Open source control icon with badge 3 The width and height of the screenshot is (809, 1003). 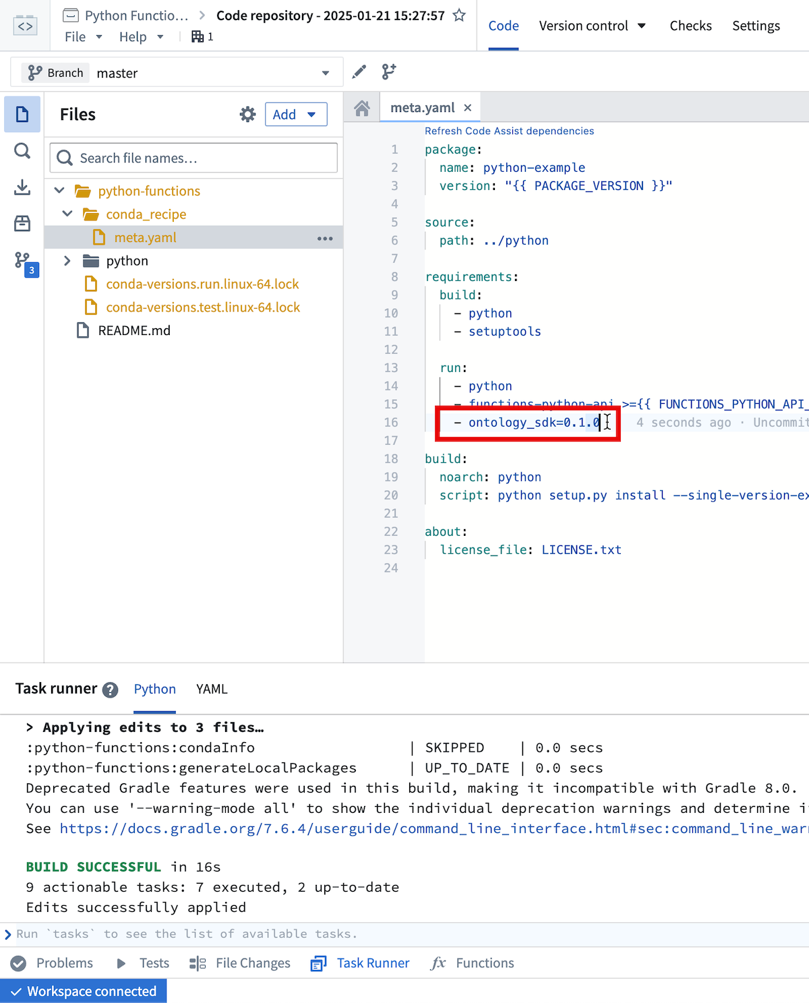[x=26, y=263]
